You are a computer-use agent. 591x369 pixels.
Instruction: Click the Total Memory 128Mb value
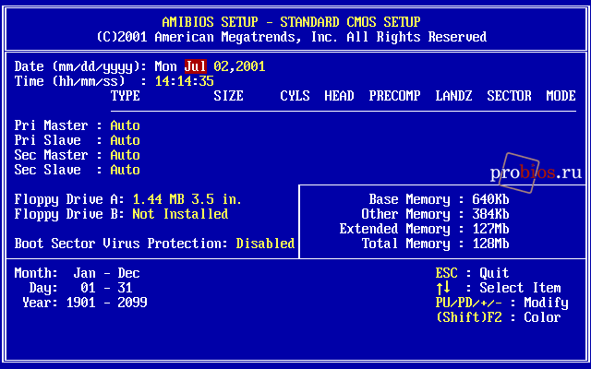point(490,244)
